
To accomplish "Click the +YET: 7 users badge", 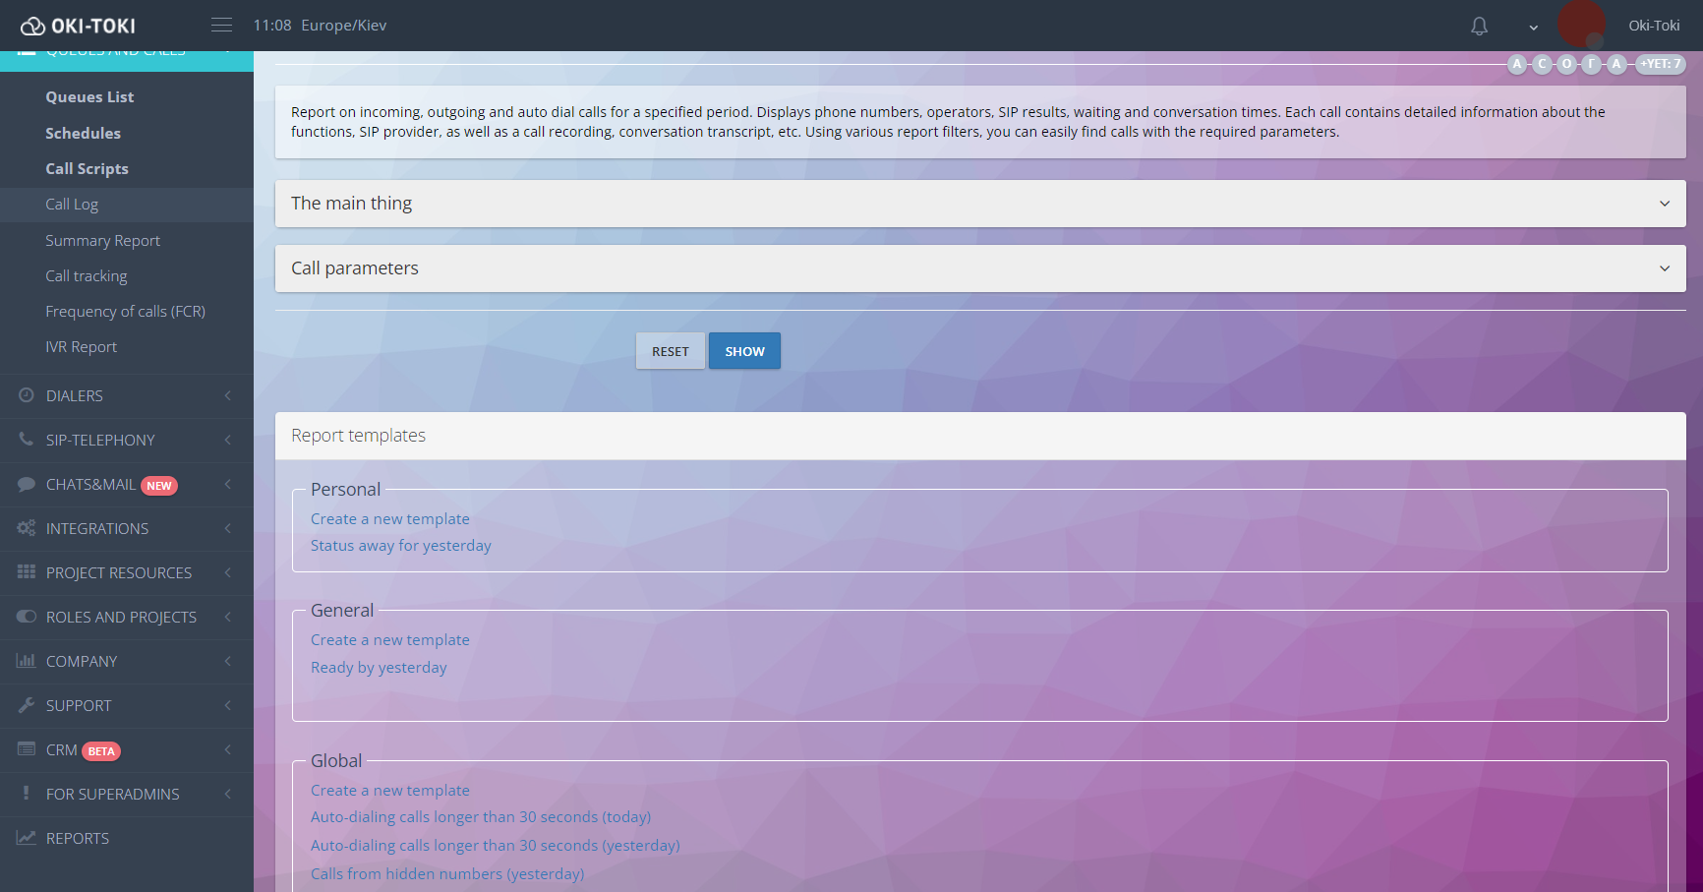I will point(1661,64).
